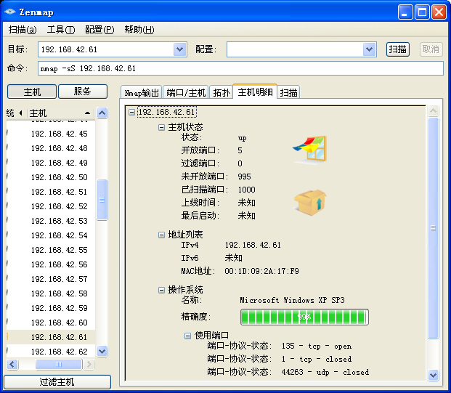451x393 pixels.
Task: Click host list horizontal scroll left arrow
Action: [x=12, y=365]
